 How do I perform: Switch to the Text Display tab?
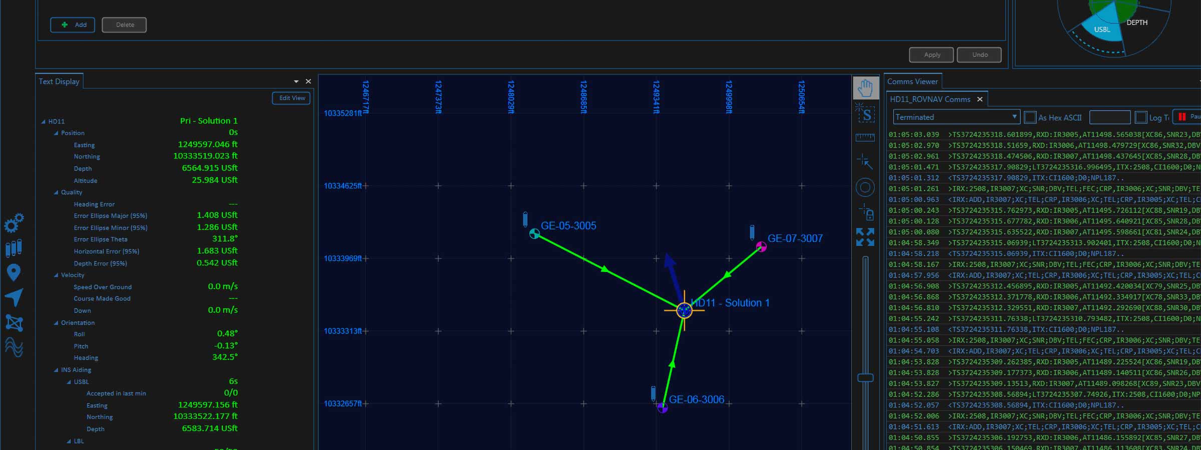59,81
